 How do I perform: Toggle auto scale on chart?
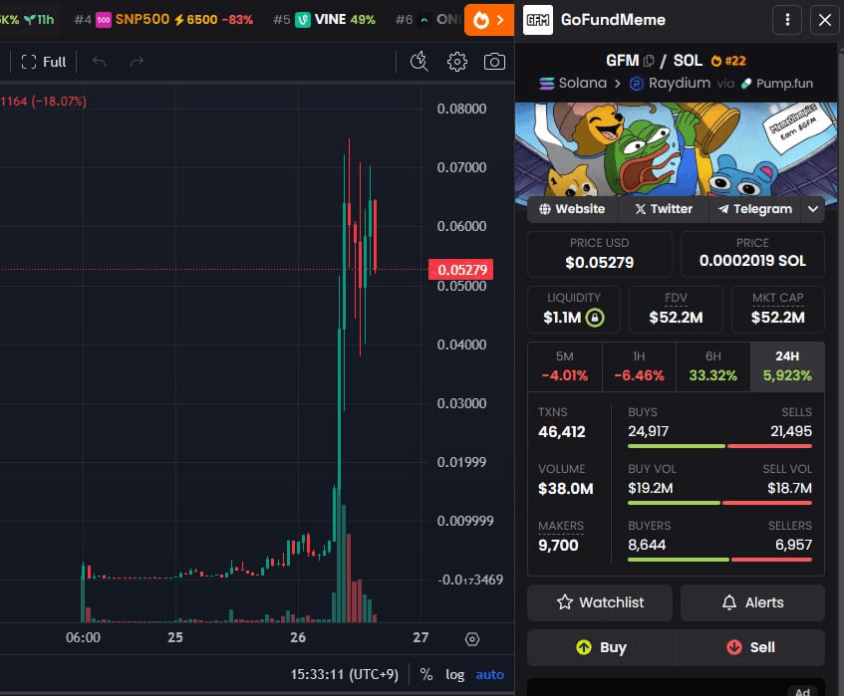coord(490,674)
